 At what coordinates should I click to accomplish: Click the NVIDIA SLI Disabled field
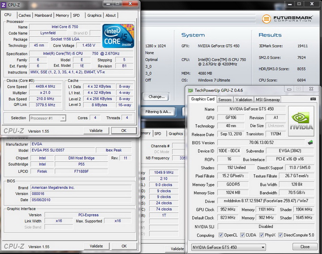coord(266,226)
